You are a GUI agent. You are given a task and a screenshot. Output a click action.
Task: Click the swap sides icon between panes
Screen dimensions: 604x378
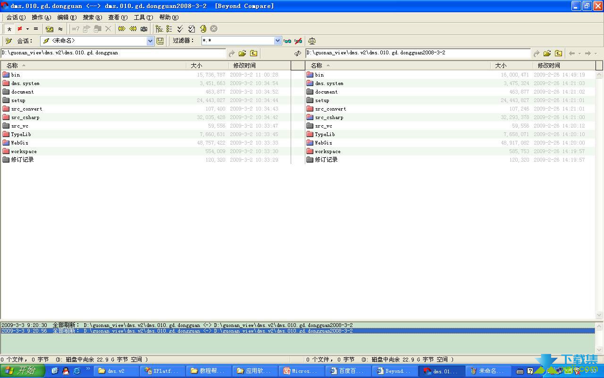point(298,53)
